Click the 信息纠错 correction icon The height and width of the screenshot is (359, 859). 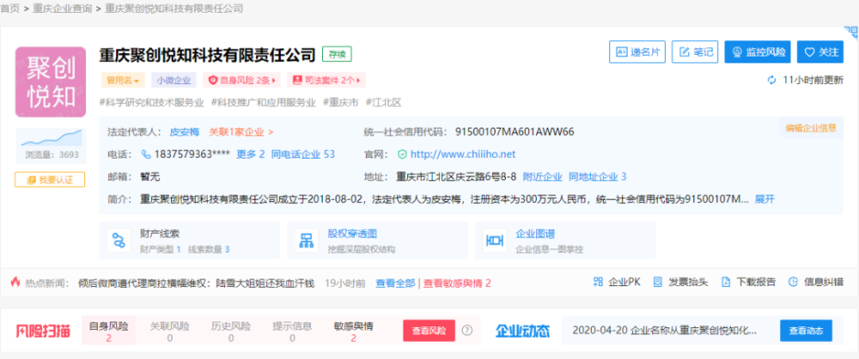click(793, 282)
